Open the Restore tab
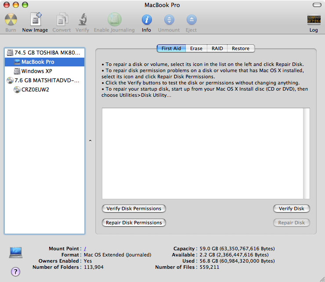The width and height of the screenshot is (325, 282). click(241, 48)
